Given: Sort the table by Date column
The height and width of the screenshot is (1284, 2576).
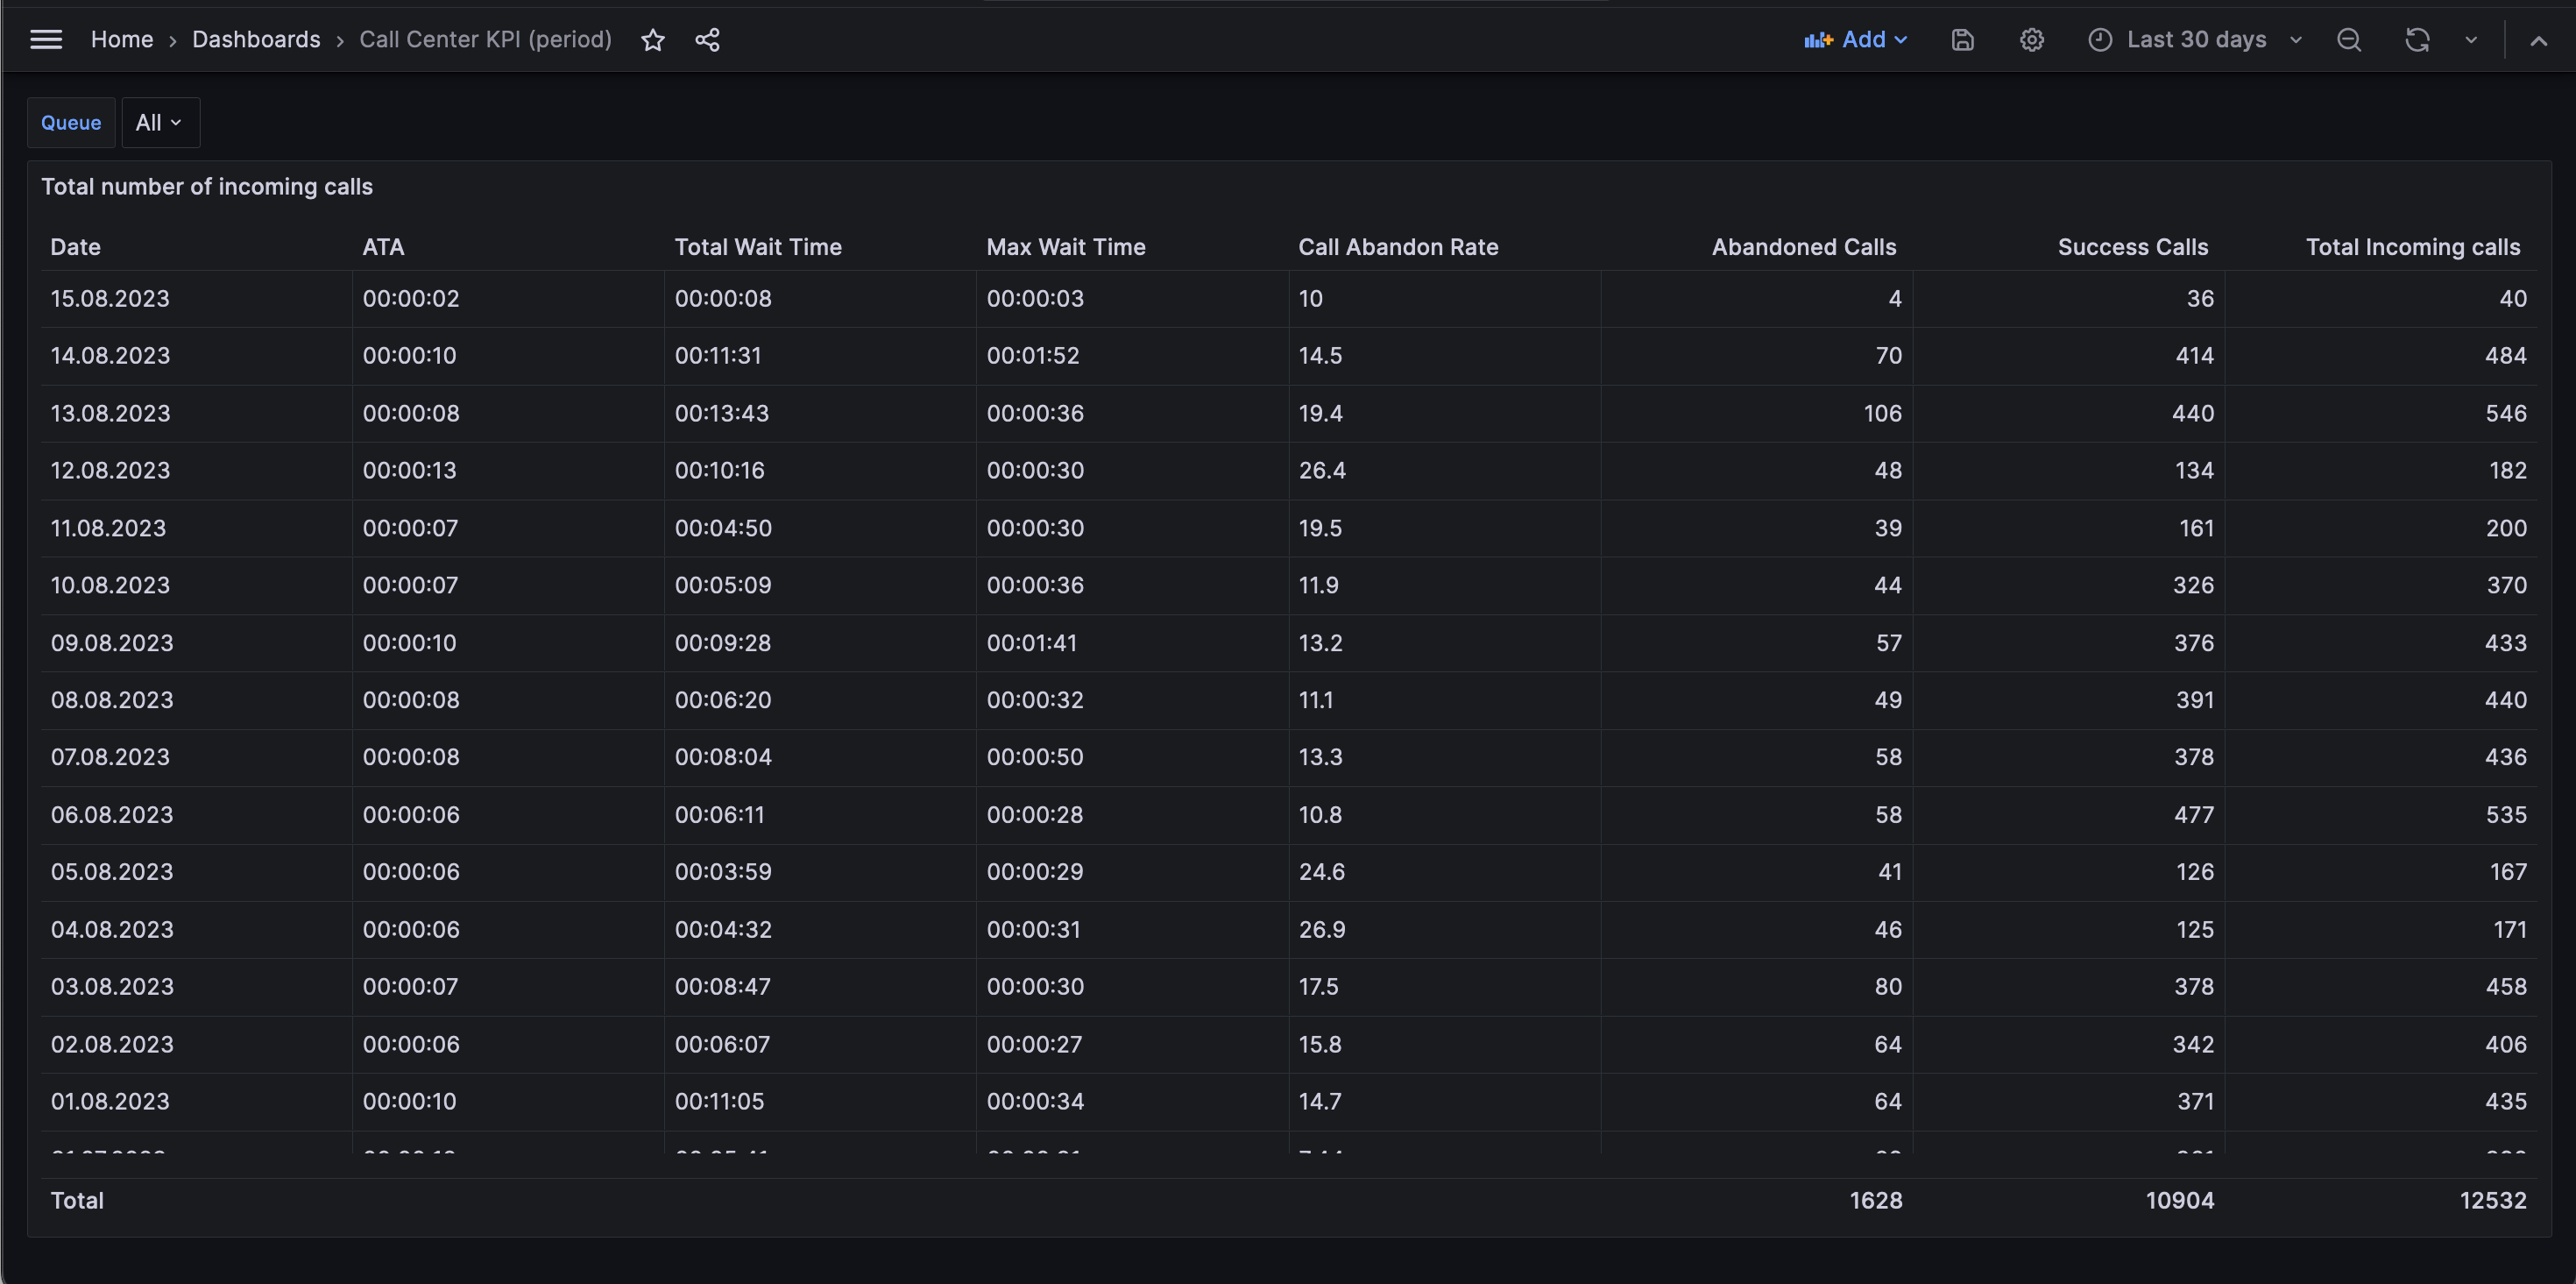Looking at the screenshot, I should 75,247.
